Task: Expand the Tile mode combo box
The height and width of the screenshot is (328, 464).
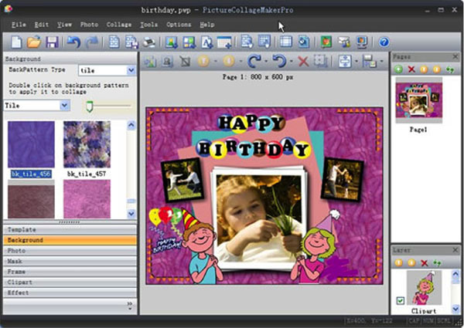Action: [64, 105]
